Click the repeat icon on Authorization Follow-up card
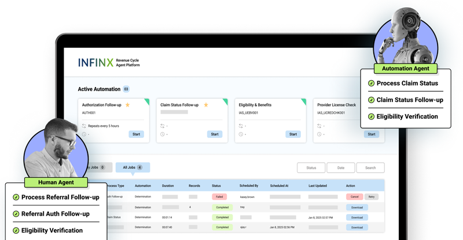 tap(84, 126)
